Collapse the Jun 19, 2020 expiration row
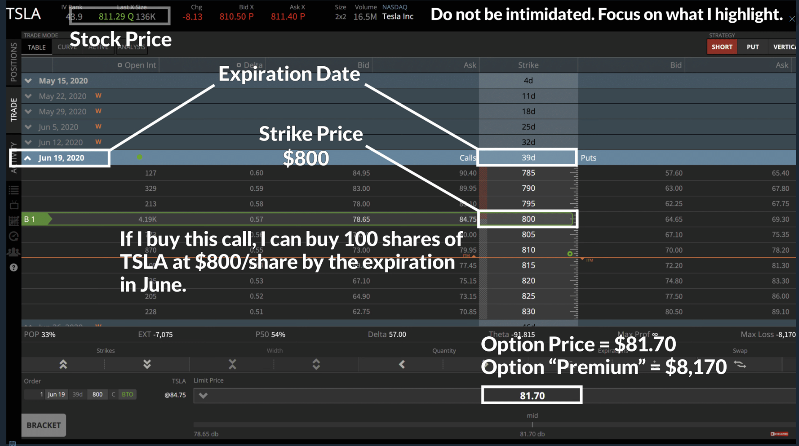 [x=28, y=157]
